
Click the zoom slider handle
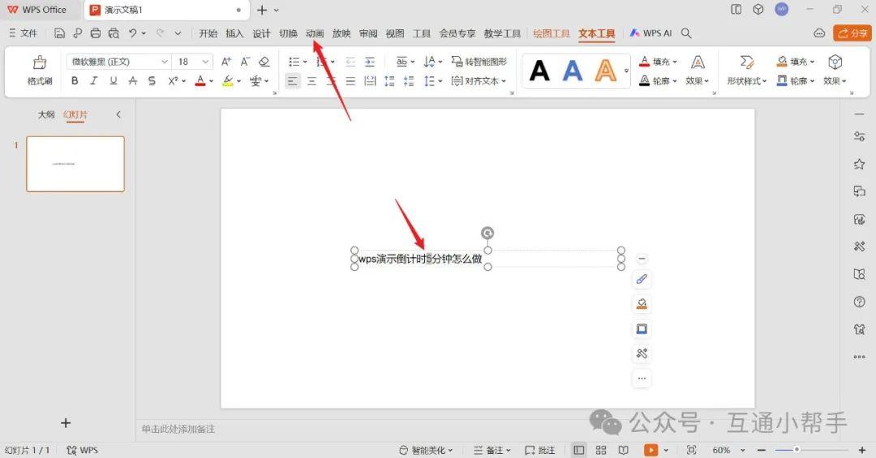[x=797, y=450]
